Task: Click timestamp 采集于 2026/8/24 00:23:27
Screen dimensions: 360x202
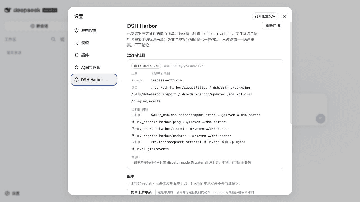Action: point(183,66)
